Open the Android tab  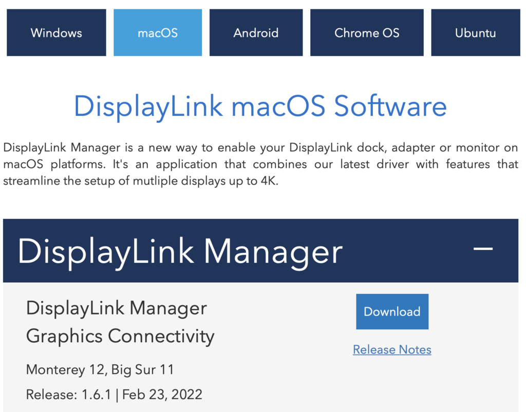[256, 32]
